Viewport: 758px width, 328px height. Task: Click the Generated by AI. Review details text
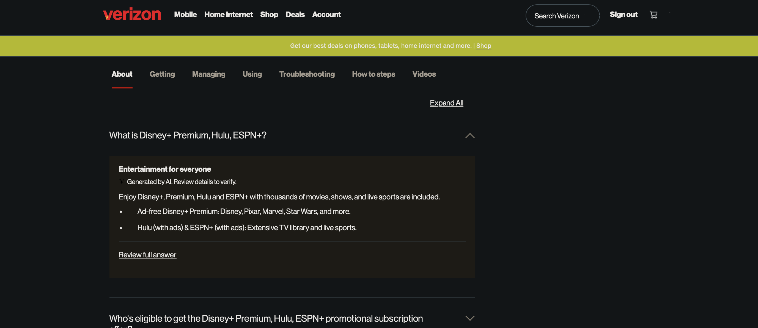coord(182,182)
